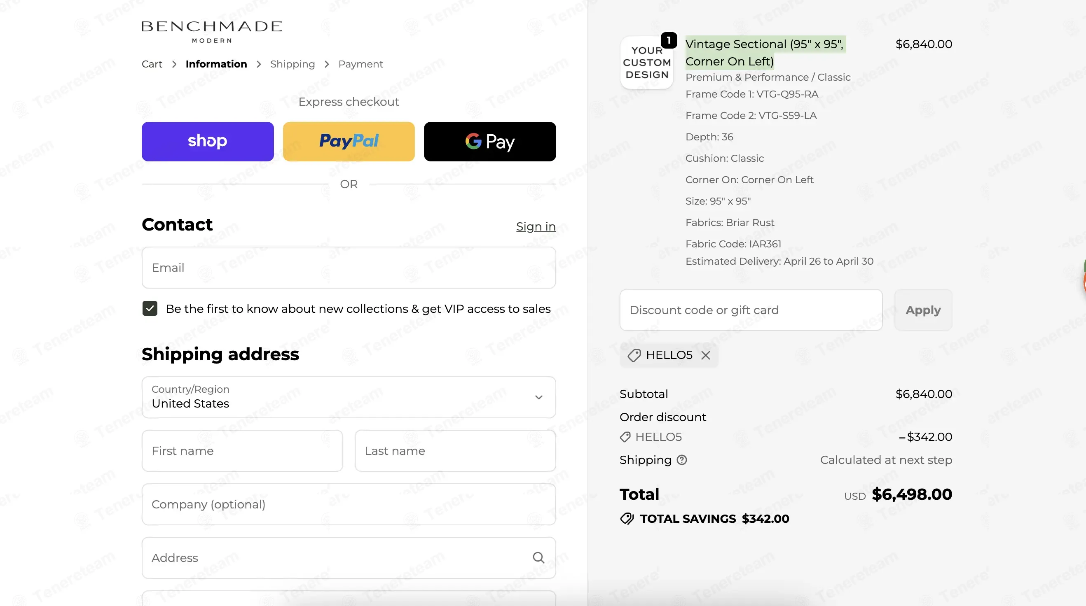Click the Apply discount button
The image size is (1086, 606).
[x=923, y=310]
